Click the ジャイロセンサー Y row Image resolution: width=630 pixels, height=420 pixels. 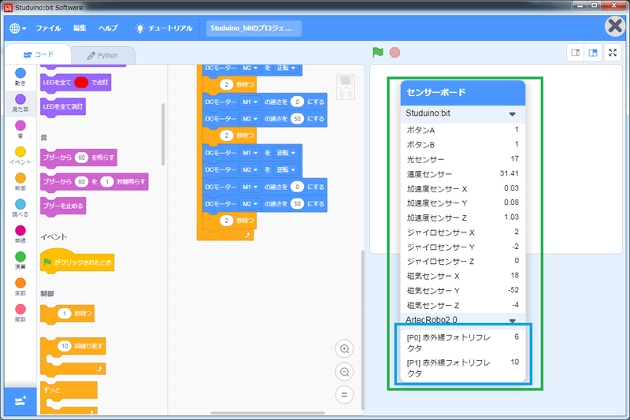coord(463,247)
